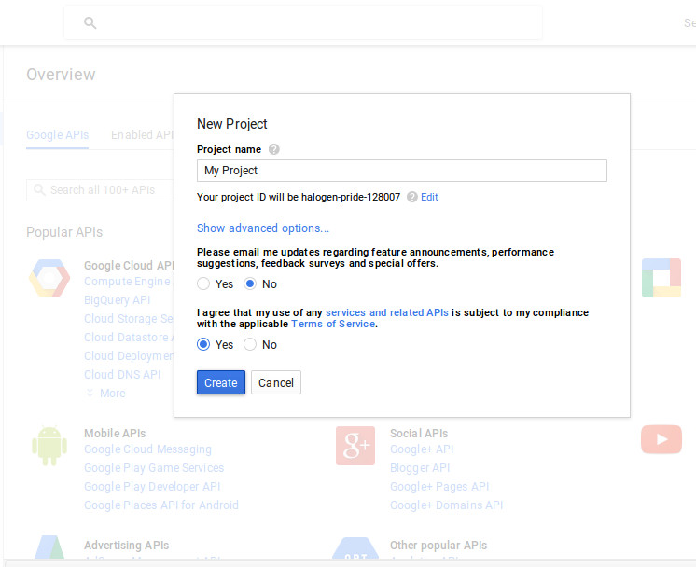This screenshot has width=696, height=567.
Task: Click the search magnifier icon in top bar
Action: coord(90,22)
